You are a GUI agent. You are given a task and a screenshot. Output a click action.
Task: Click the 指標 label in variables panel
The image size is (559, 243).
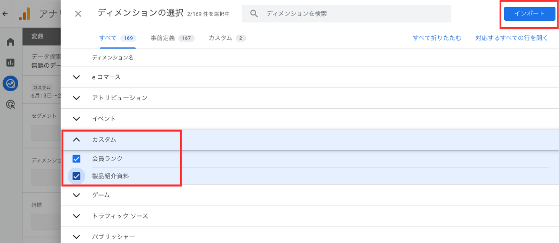[37, 205]
